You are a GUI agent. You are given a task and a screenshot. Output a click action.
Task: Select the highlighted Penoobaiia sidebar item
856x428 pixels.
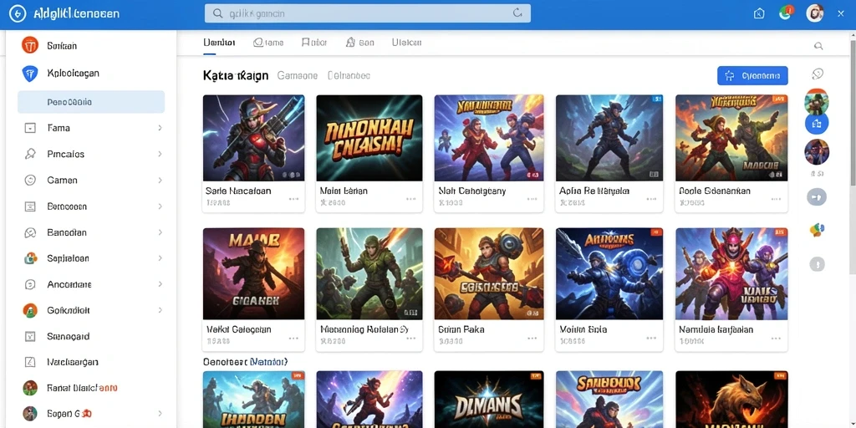pos(91,101)
